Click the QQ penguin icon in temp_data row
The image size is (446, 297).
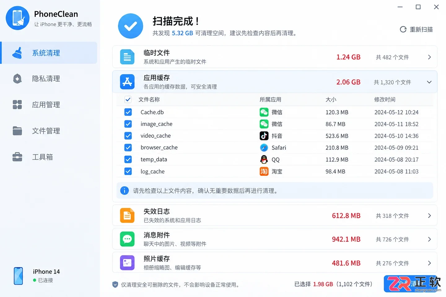(x=264, y=160)
